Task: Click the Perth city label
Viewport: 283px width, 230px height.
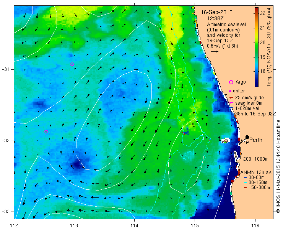Action: coord(256,140)
